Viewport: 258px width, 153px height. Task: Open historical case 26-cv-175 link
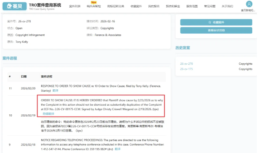pos(186,69)
